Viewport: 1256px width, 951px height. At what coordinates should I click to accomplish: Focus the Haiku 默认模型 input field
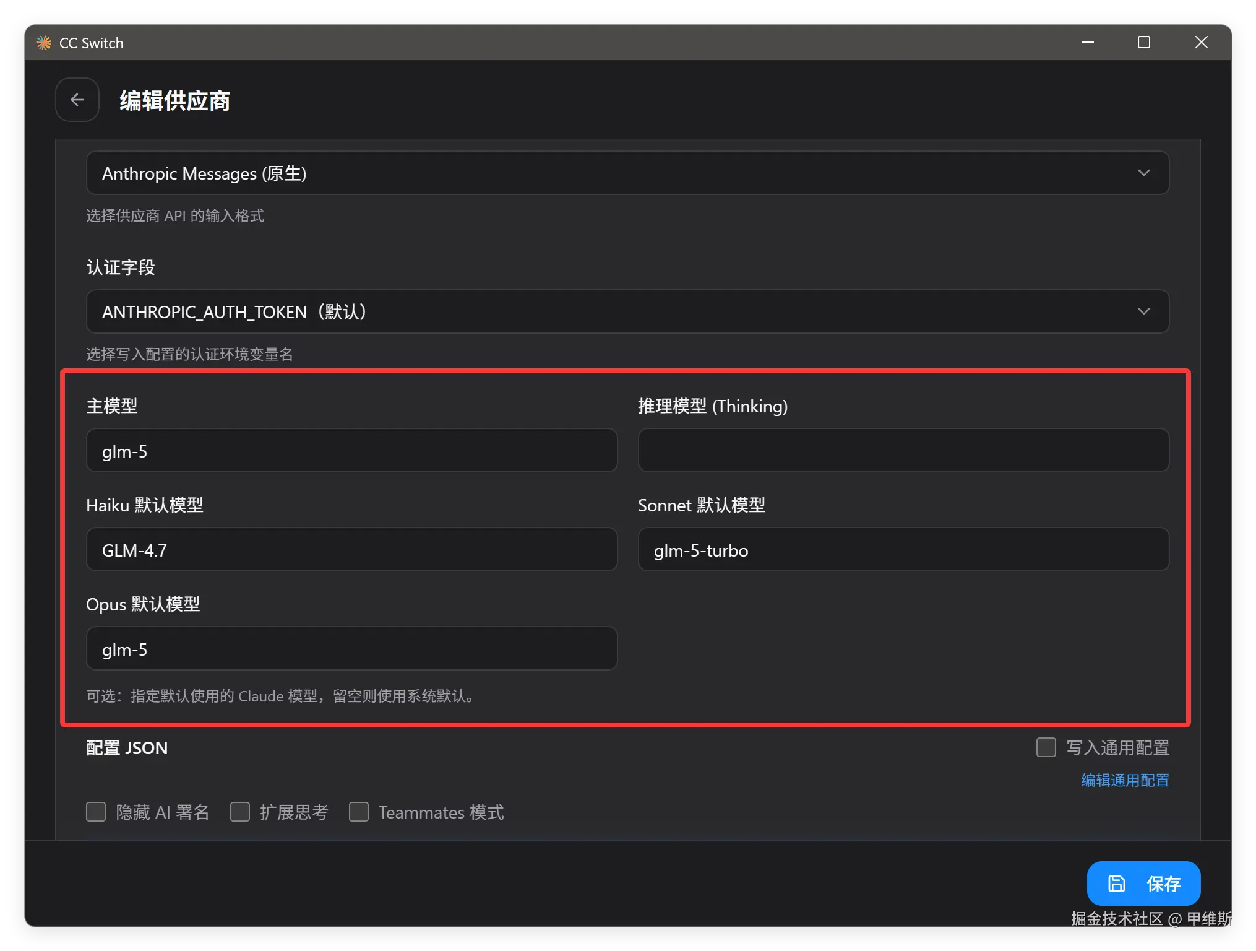(x=351, y=550)
